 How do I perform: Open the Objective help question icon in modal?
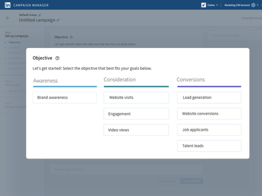(58, 58)
